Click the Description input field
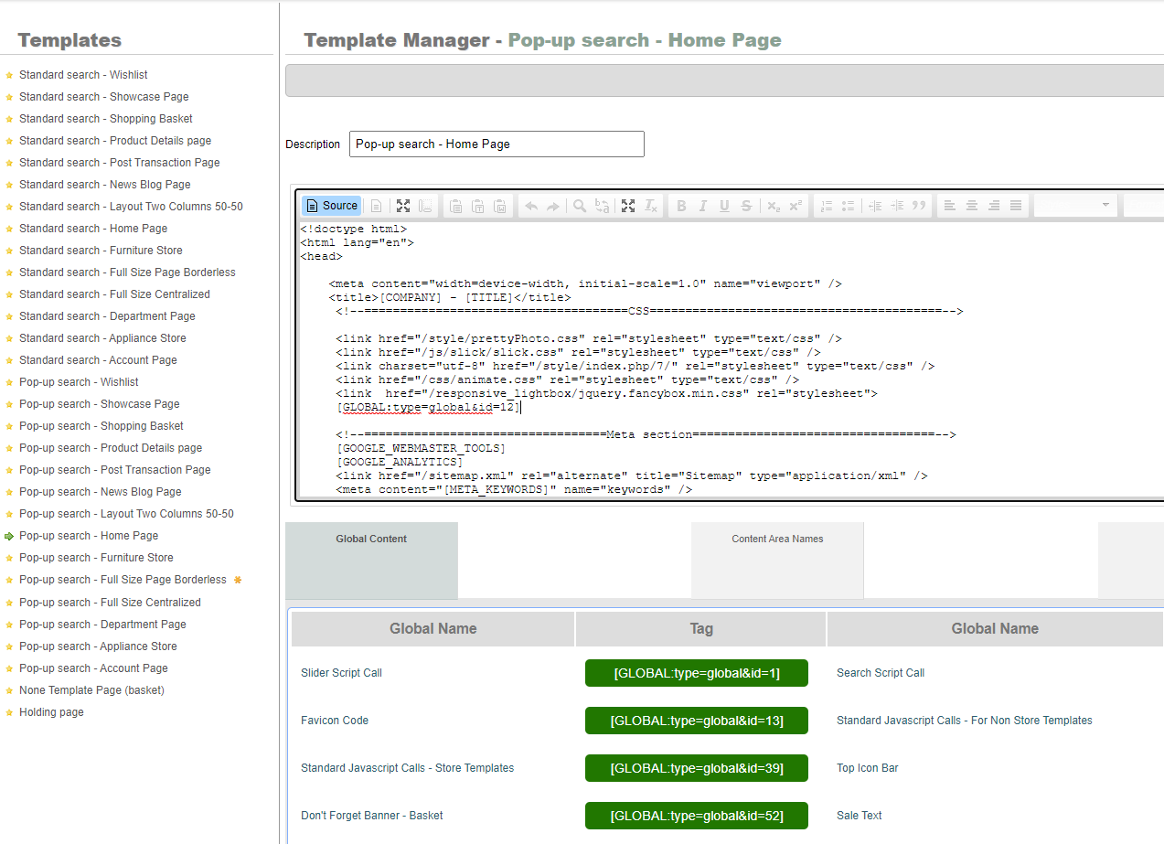 point(497,144)
